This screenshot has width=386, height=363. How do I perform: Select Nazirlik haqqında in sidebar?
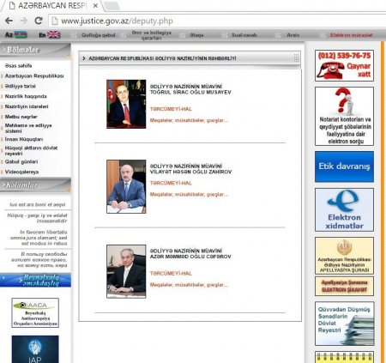pos(26,96)
